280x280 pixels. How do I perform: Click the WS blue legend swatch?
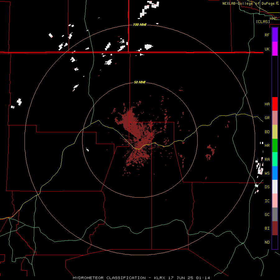click(x=275, y=173)
